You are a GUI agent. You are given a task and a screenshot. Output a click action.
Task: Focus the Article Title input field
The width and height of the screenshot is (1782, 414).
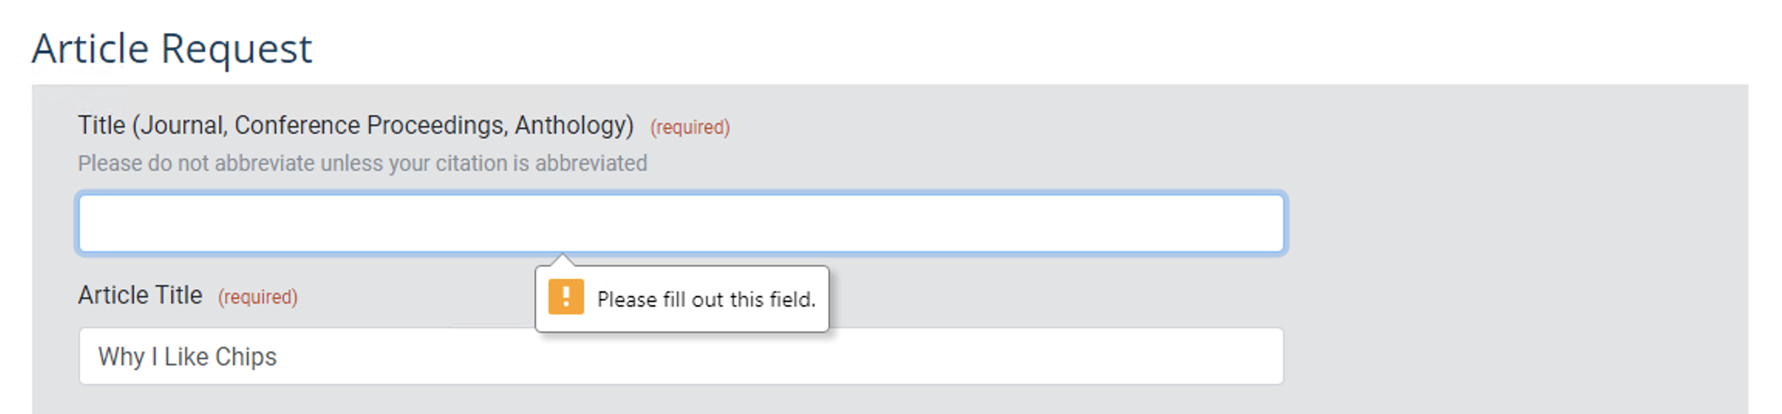click(x=1005, y=356)
